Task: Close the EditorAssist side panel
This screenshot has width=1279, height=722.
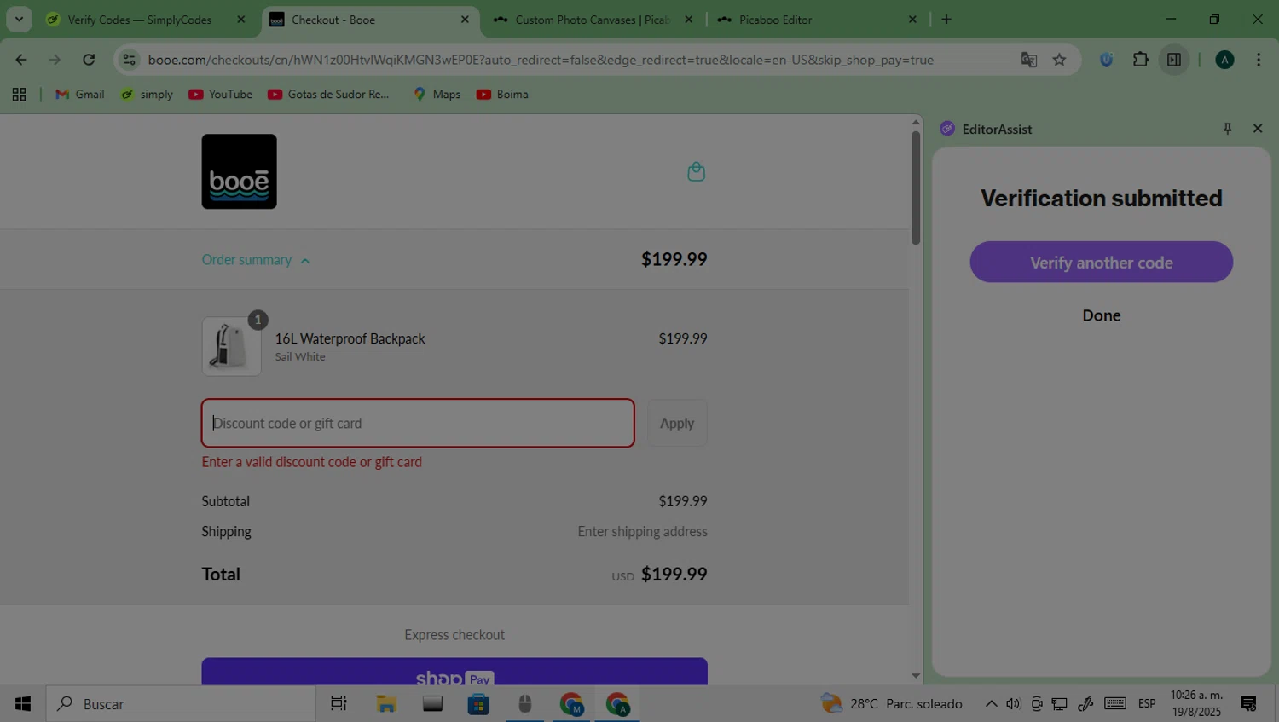Action: (1257, 129)
